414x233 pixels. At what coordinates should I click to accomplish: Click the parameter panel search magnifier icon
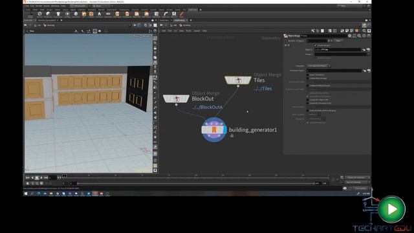pyautogui.click(x=359, y=36)
